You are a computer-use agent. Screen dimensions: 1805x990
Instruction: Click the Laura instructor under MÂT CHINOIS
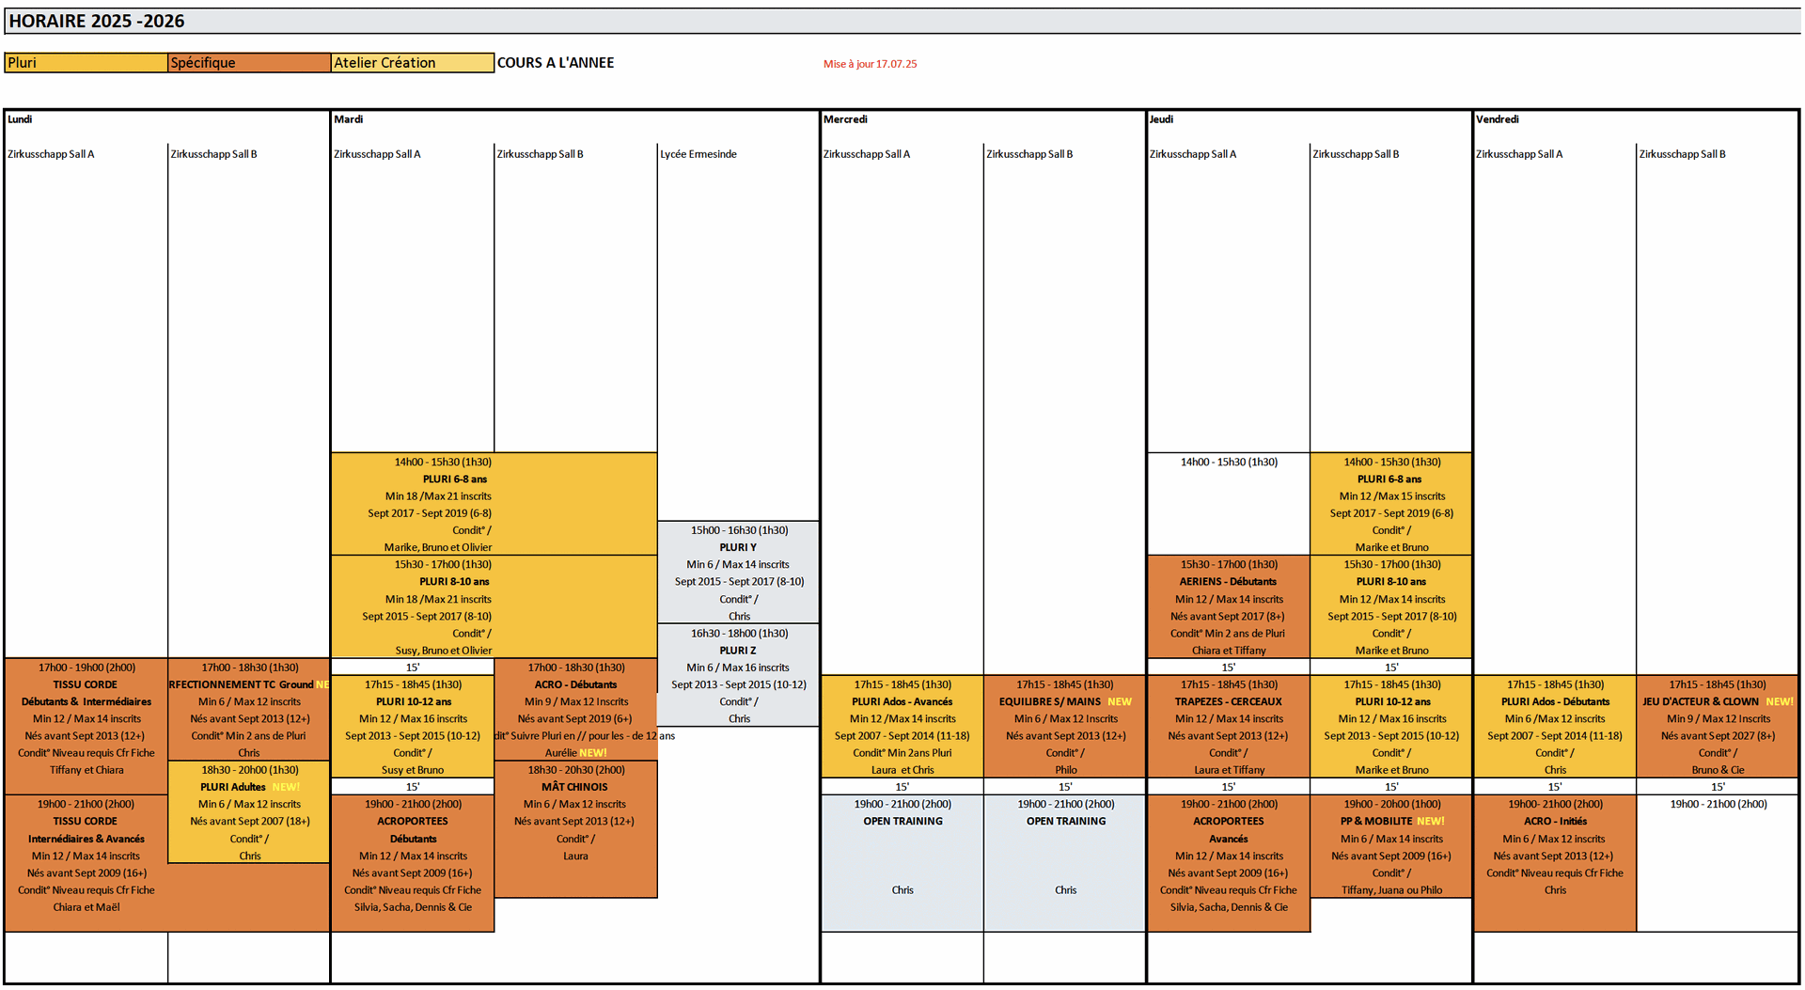(575, 856)
